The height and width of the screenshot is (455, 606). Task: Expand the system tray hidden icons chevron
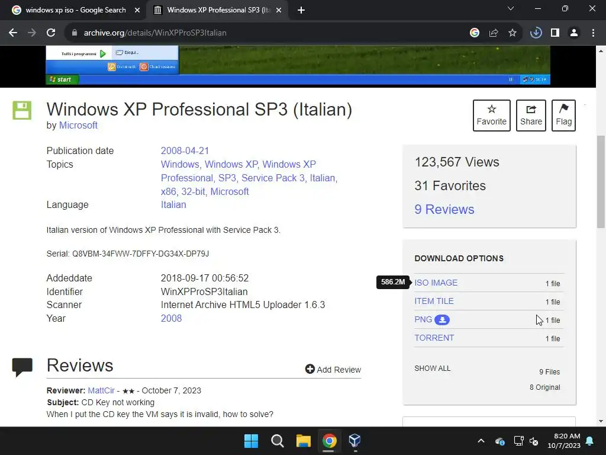481,441
